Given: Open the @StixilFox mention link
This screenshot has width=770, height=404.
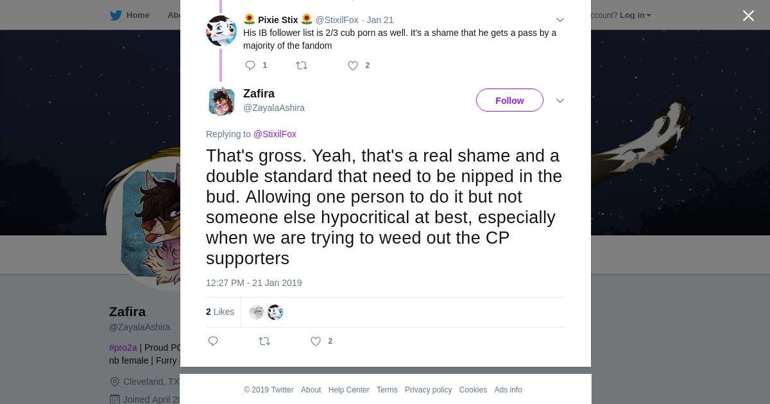Looking at the screenshot, I should click(275, 134).
